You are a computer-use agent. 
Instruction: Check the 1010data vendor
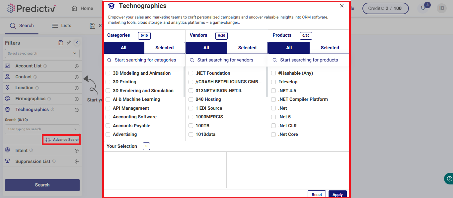coord(191,134)
